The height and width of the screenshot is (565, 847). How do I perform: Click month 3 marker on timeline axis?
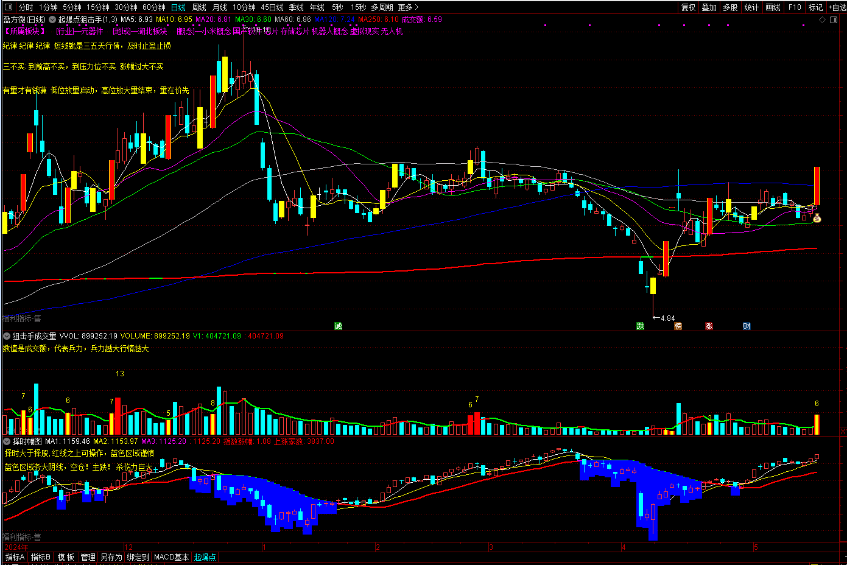point(490,547)
